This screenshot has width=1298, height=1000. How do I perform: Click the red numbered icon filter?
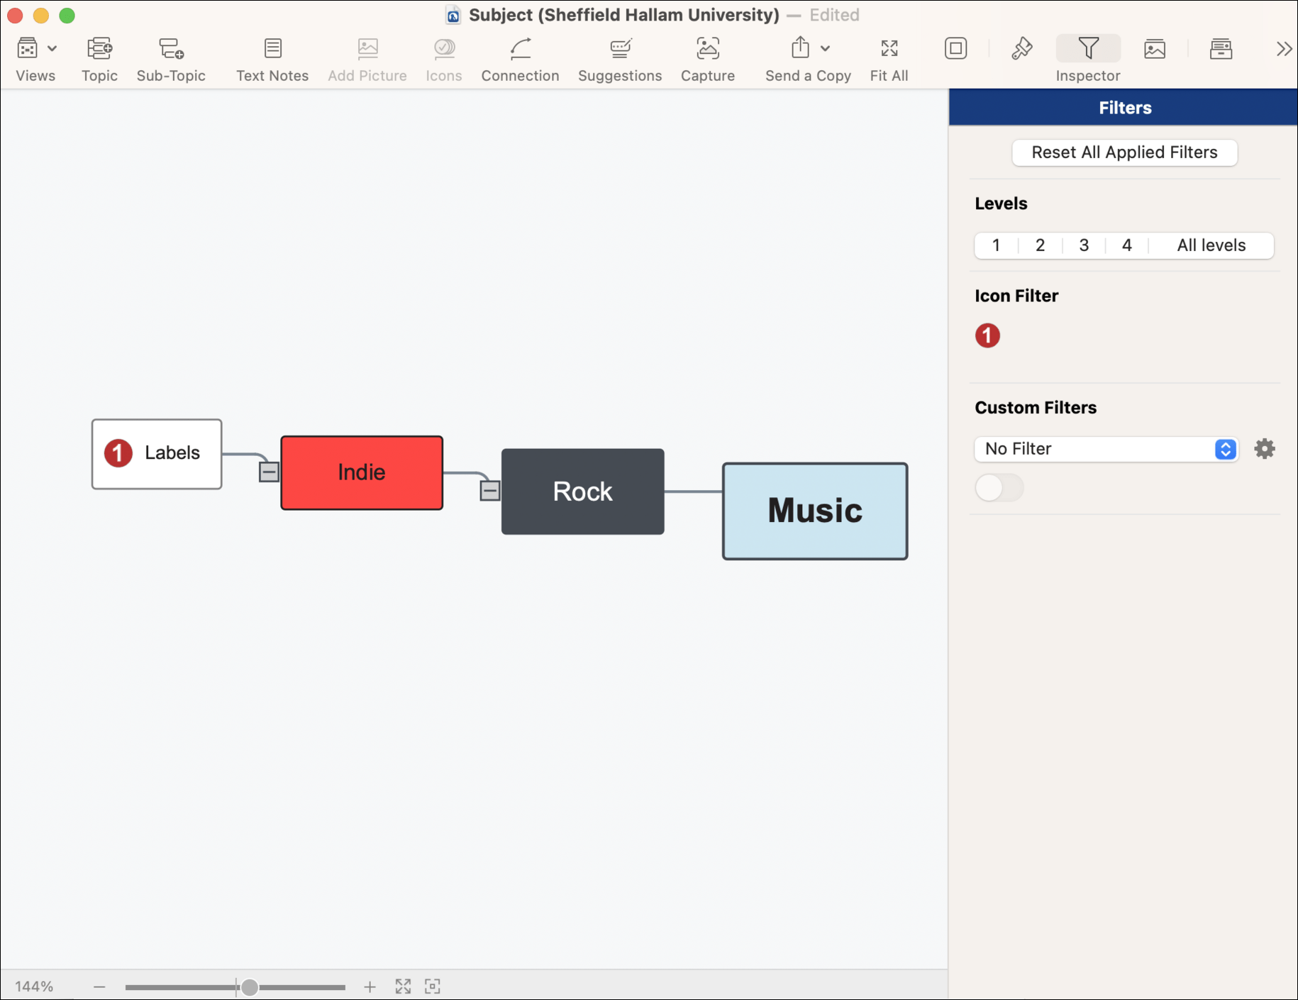tap(987, 335)
